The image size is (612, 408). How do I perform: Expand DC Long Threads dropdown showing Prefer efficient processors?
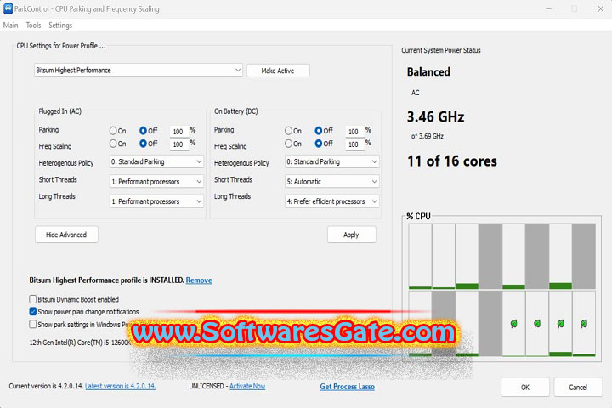tap(331, 201)
